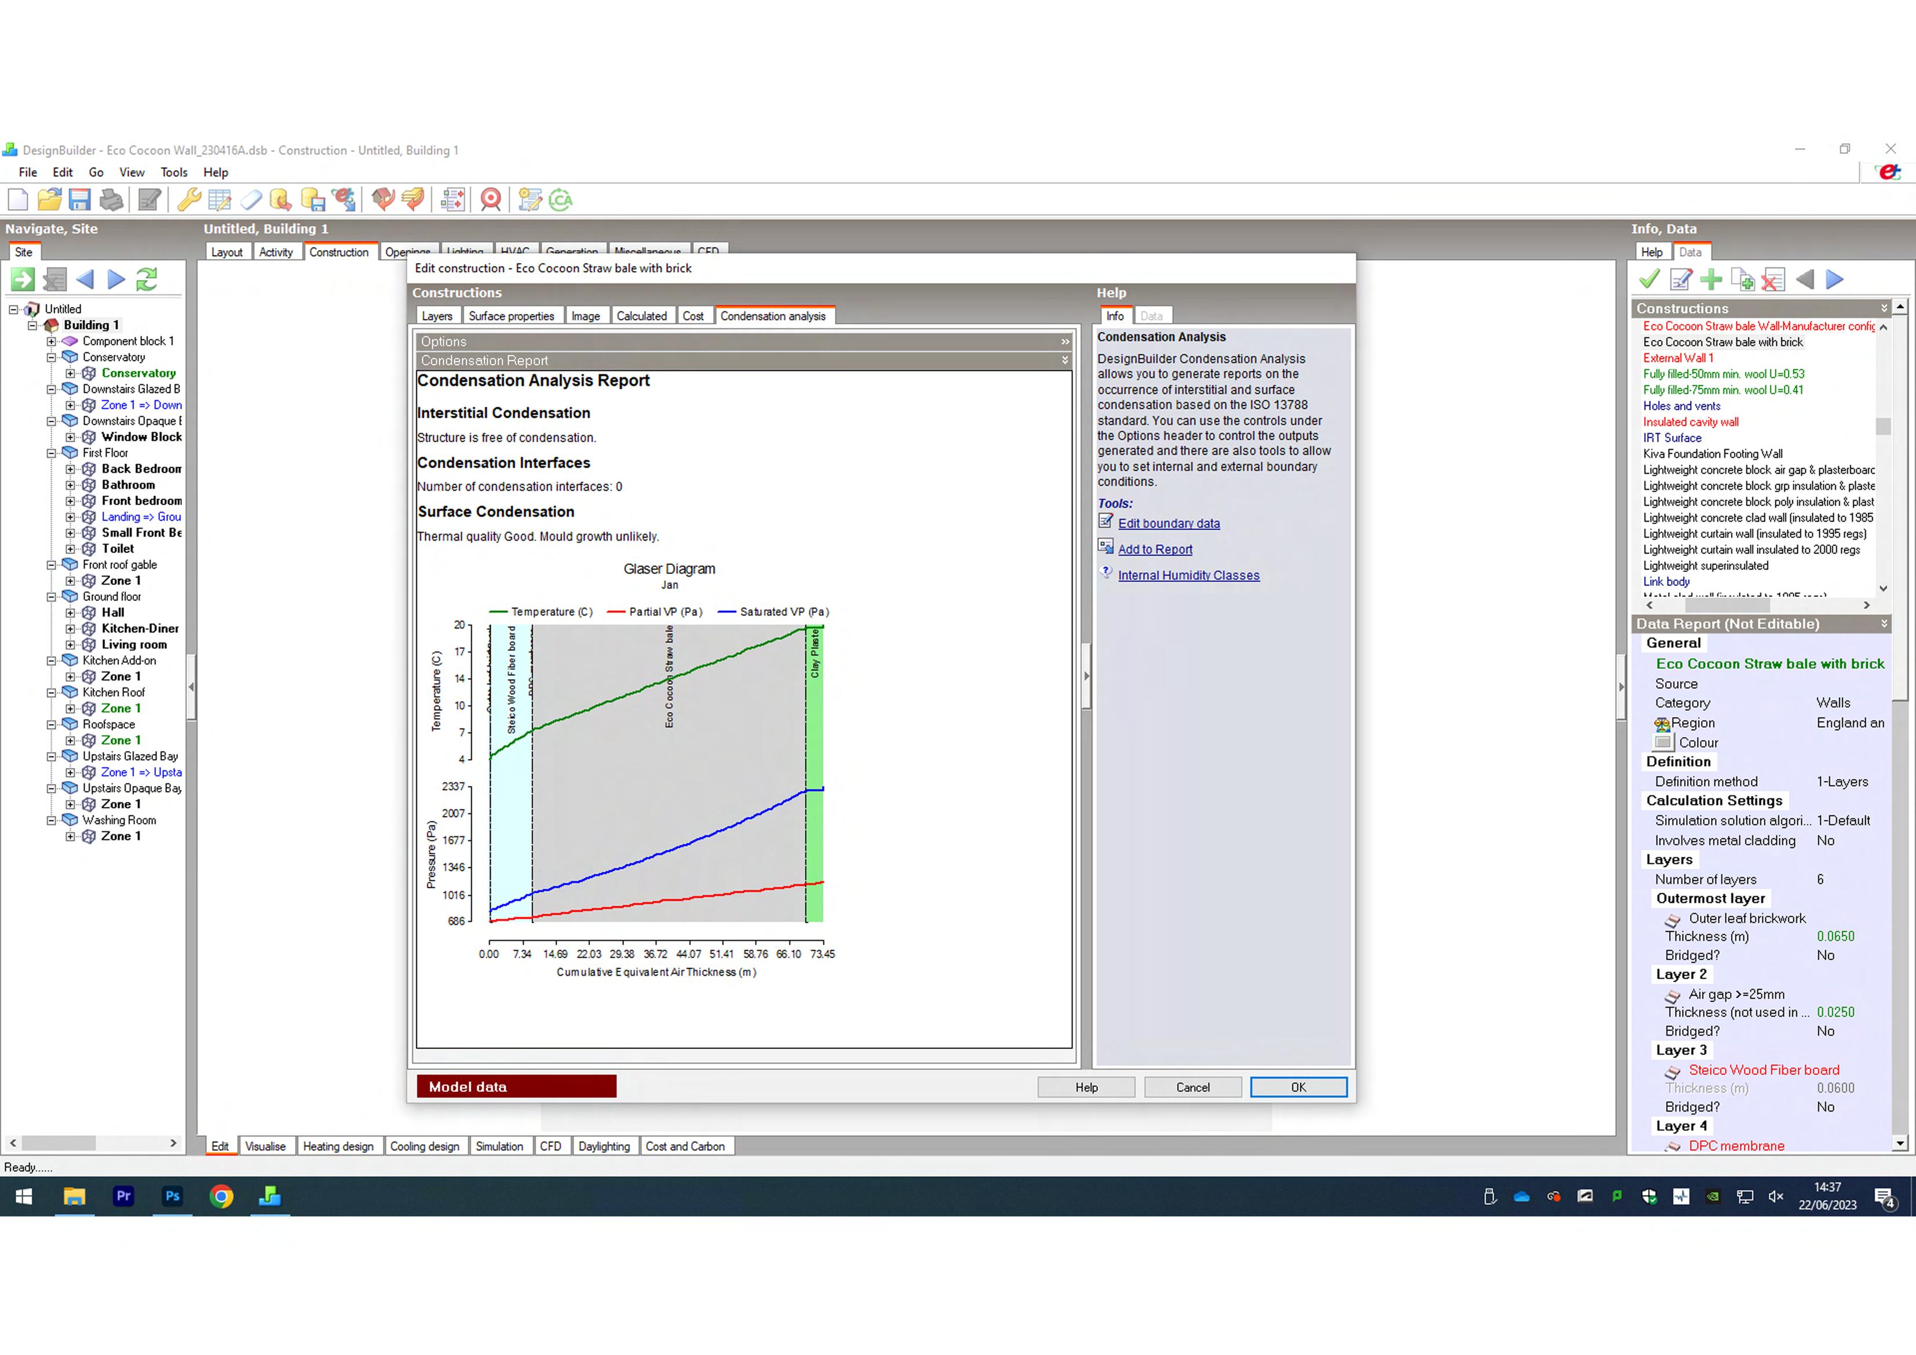Image resolution: width=1916 pixels, height=1355 pixels.
Task: Click the Constructions list vertical scrollbar thumb
Action: click(1884, 427)
